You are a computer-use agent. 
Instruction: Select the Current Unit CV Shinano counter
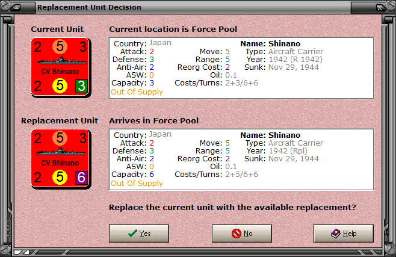coord(60,67)
